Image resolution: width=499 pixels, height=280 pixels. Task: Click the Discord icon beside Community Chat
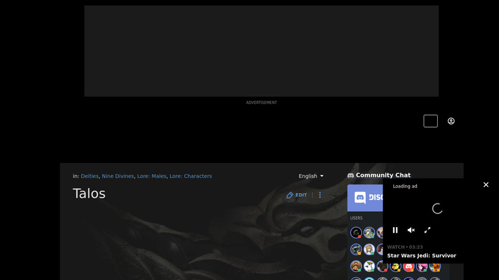[x=350, y=176]
